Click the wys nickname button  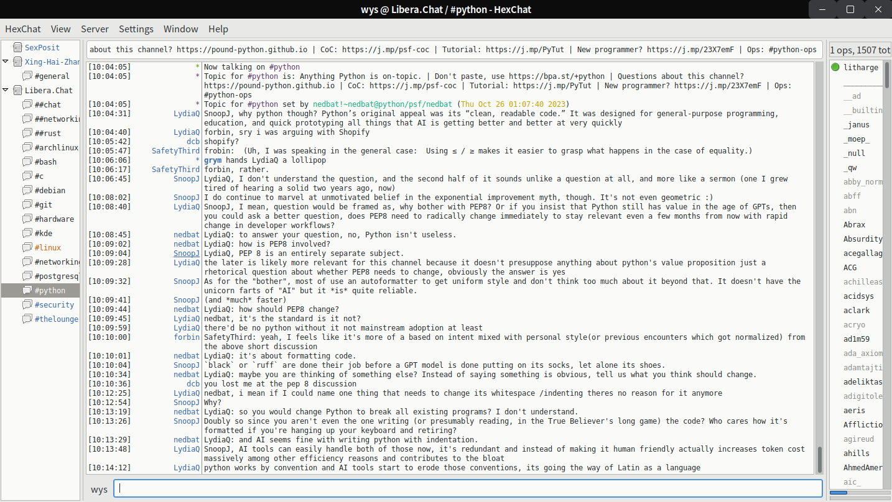tap(99, 489)
